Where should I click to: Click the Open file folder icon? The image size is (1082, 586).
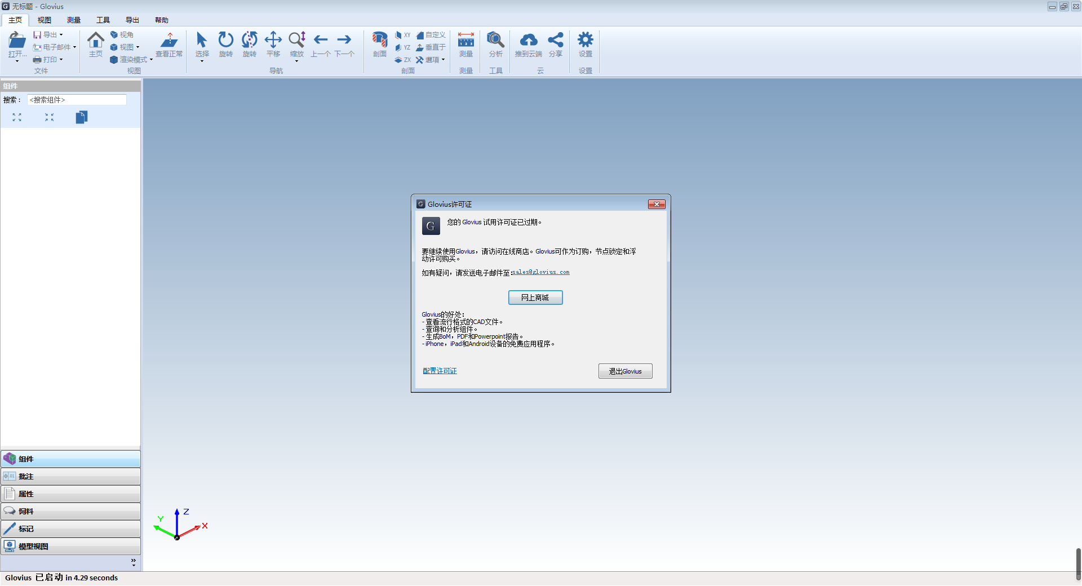17,40
